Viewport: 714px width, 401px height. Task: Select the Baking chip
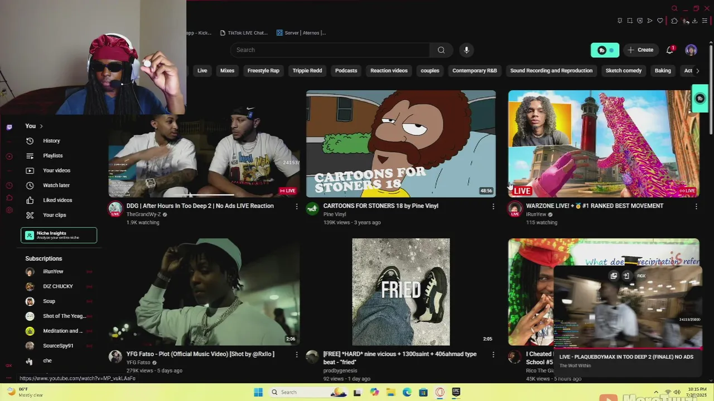(x=663, y=71)
